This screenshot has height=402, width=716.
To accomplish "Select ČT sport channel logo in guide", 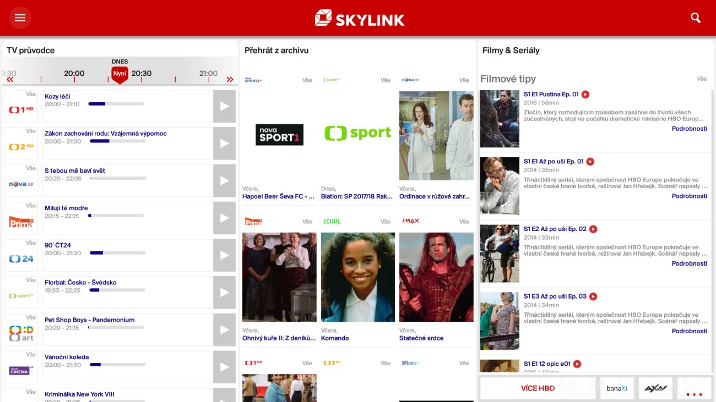I will (21, 296).
